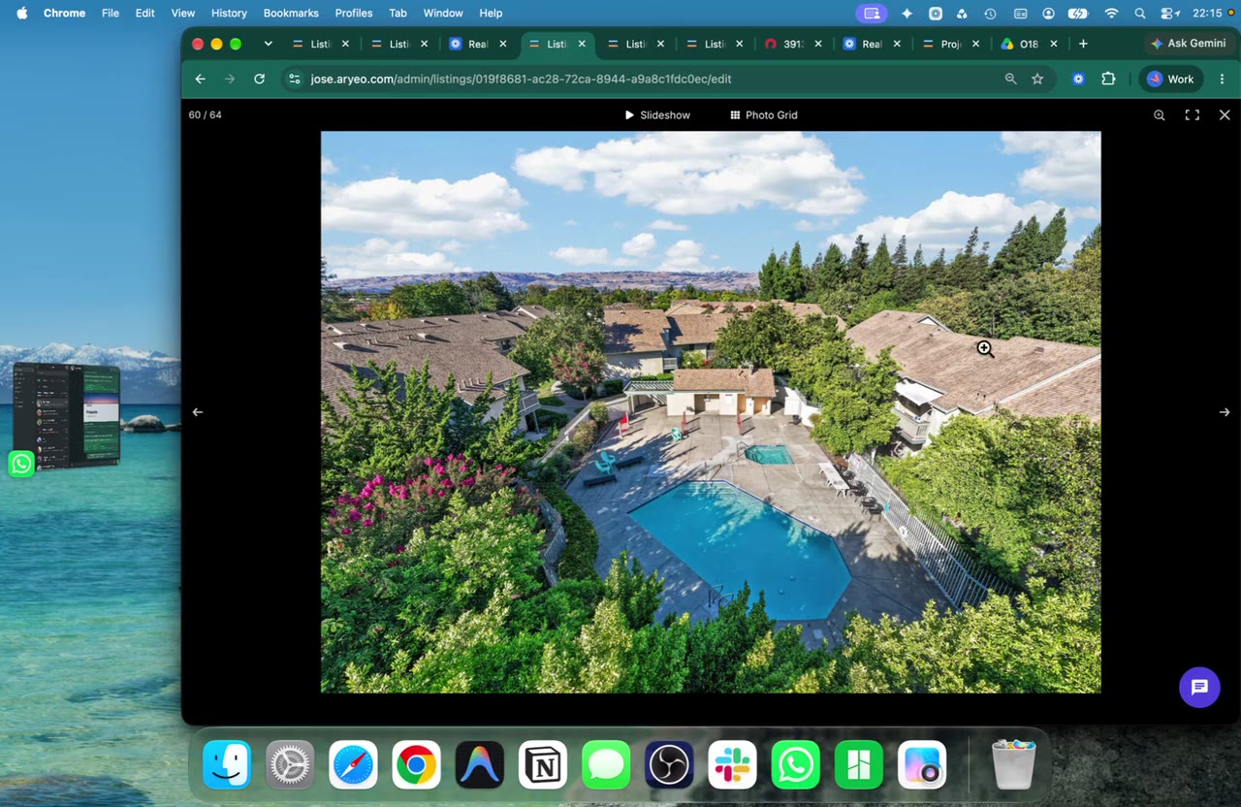Click the photo counter 60 / 64
The width and height of the screenshot is (1241, 807).
click(205, 114)
